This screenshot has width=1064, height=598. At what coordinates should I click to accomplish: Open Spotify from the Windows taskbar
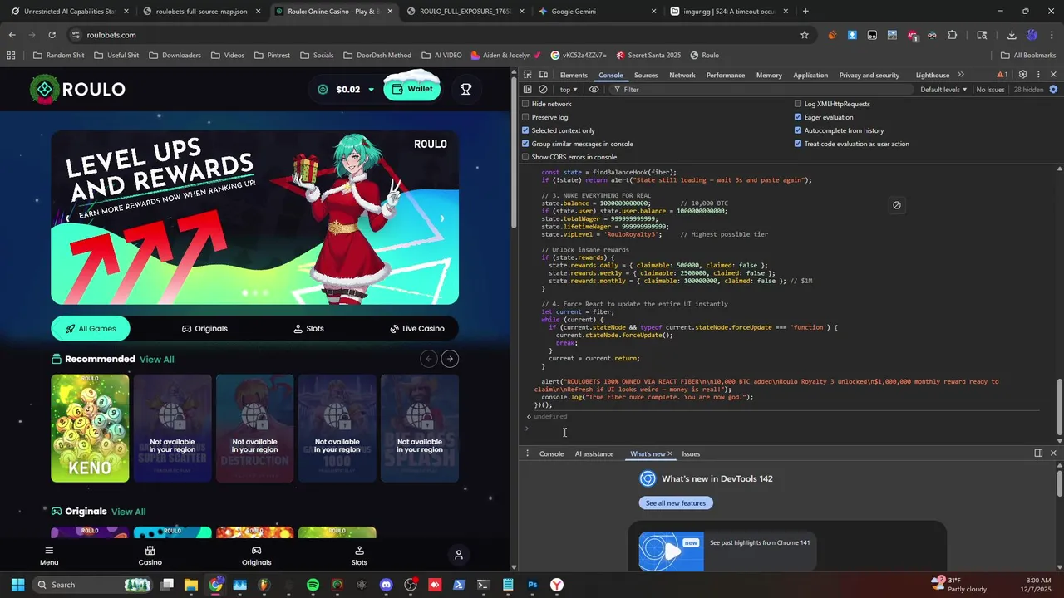point(313,585)
